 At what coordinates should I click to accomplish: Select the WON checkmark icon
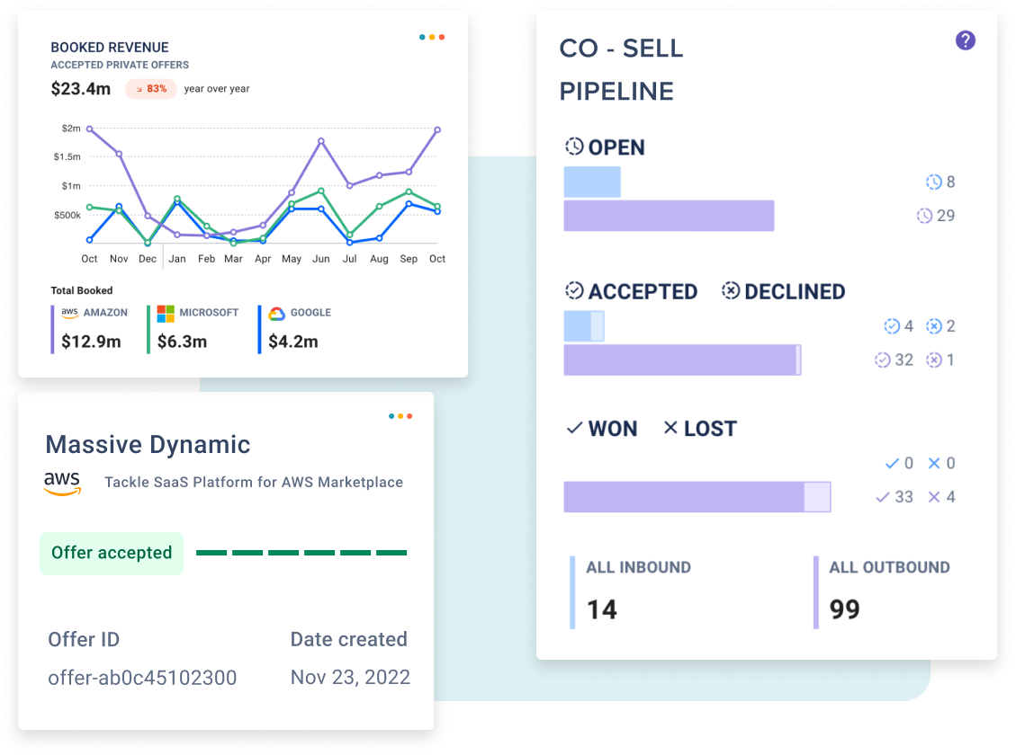tap(574, 428)
